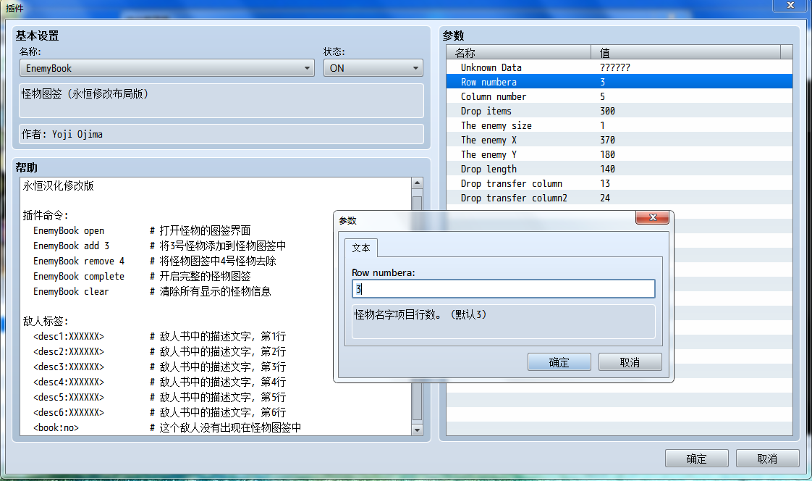Confirm the parameter dialog with 确定
Screen dimensions: 812x481
(x=559, y=362)
